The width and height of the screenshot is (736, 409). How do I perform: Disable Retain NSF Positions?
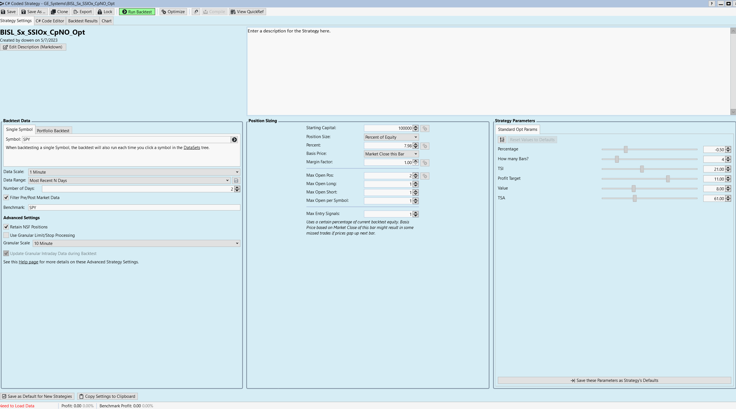pos(6,227)
